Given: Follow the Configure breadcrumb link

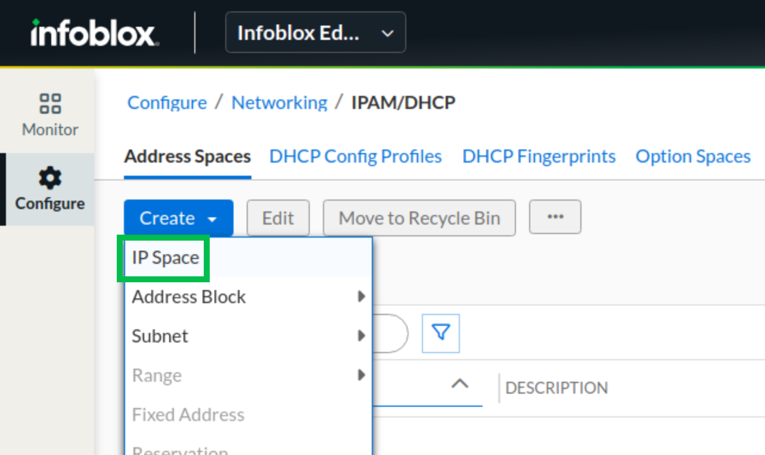Looking at the screenshot, I should pyautogui.click(x=167, y=103).
